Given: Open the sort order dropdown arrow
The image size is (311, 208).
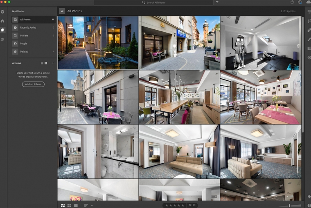Looking at the screenshot, I should (92, 206).
